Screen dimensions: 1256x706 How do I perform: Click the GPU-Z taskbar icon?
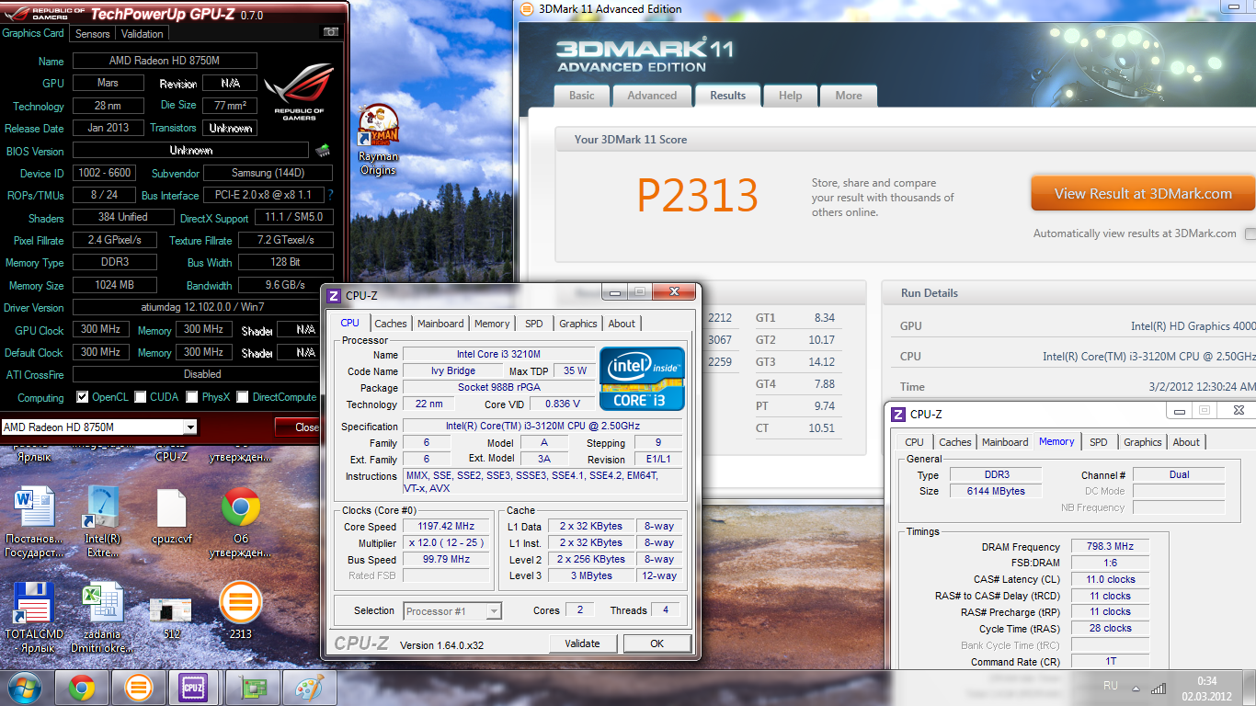[253, 688]
